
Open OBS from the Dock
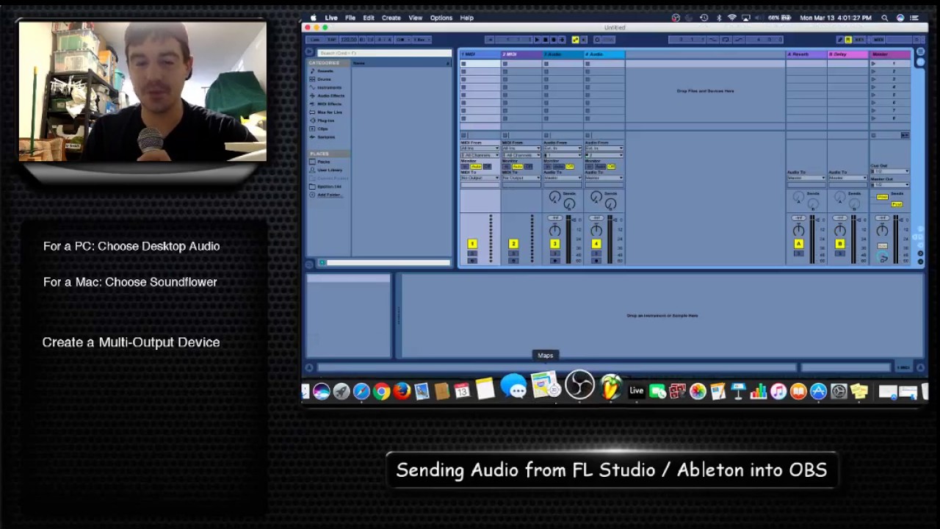click(x=579, y=385)
